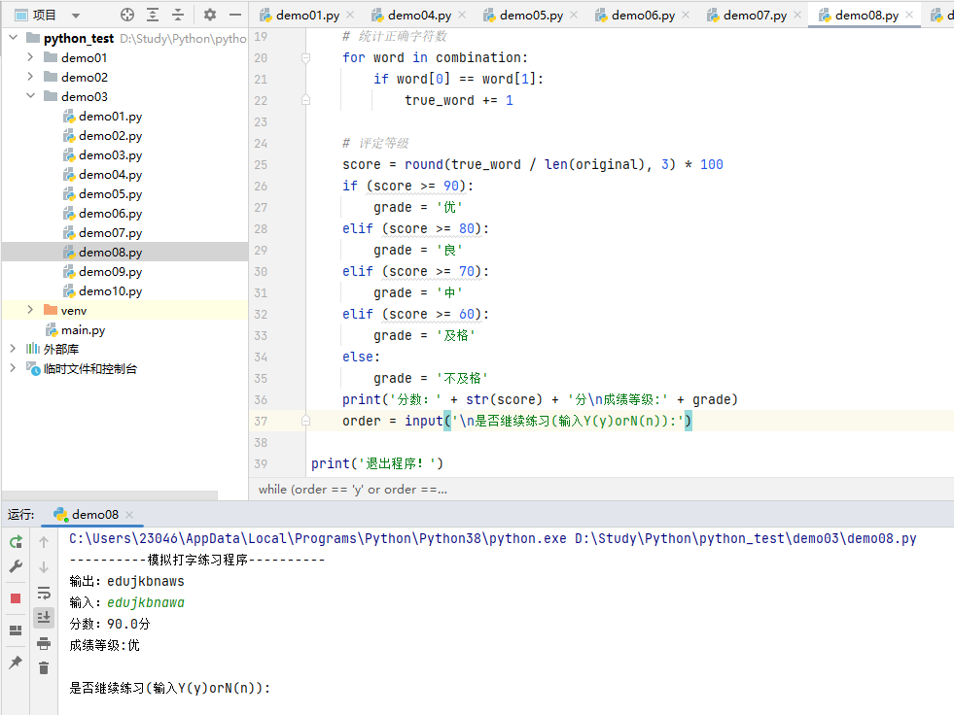Rerun demo08 with the green rerun icon
The image size is (954, 715).
pyautogui.click(x=16, y=542)
